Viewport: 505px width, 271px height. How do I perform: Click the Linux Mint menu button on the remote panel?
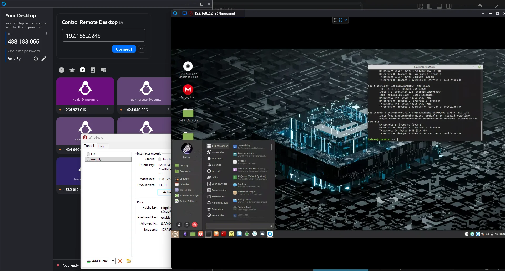(x=175, y=234)
